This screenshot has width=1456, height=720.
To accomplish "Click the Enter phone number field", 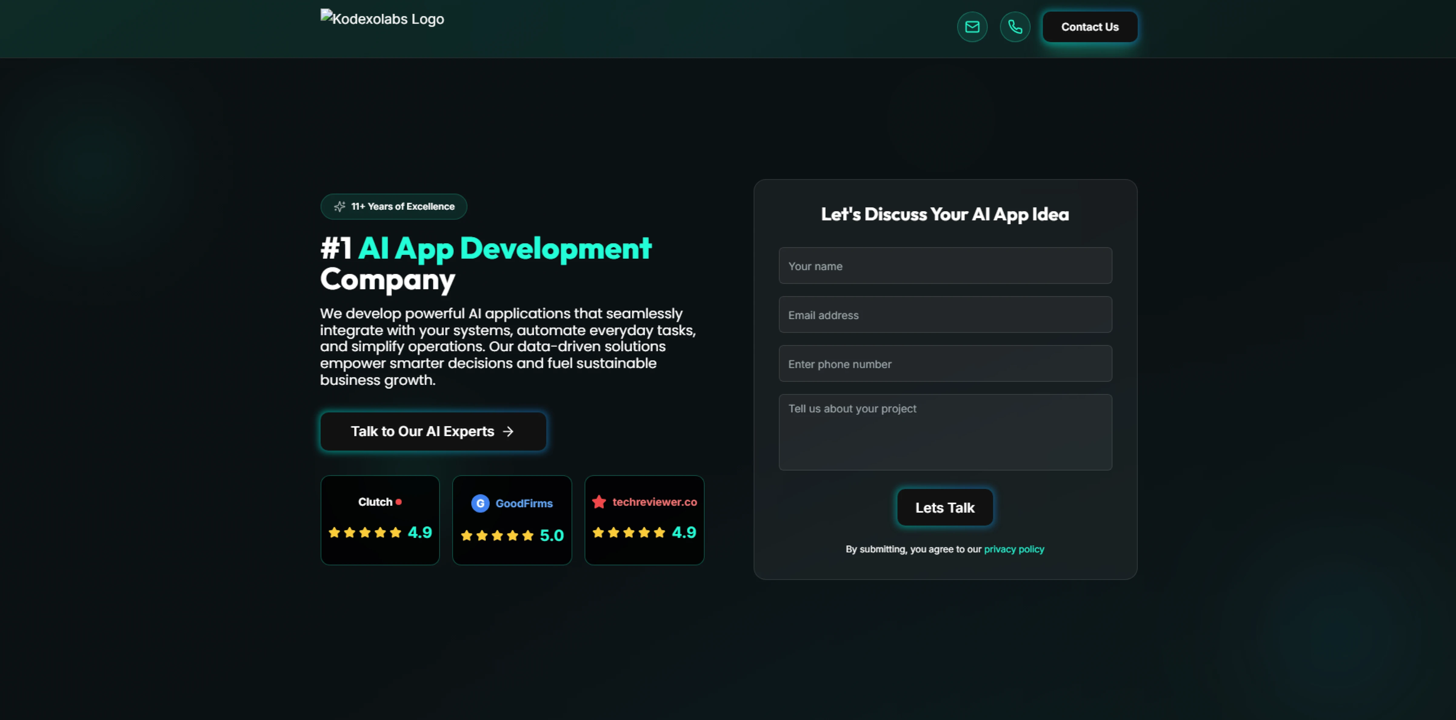I will 944,364.
